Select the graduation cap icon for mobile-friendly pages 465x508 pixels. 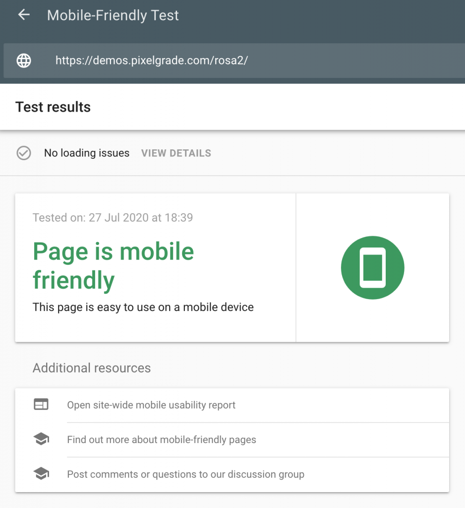(41, 439)
